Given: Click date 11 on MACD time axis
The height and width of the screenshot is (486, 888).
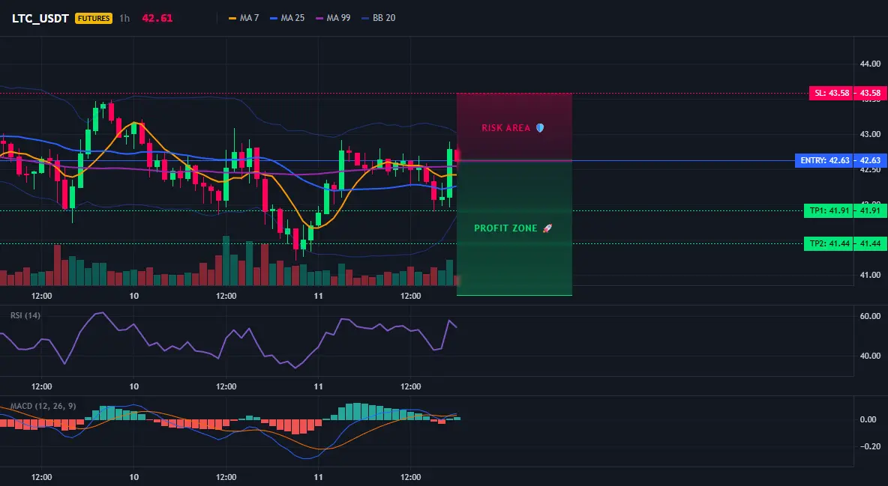Looking at the screenshot, I should coord(318,477).
